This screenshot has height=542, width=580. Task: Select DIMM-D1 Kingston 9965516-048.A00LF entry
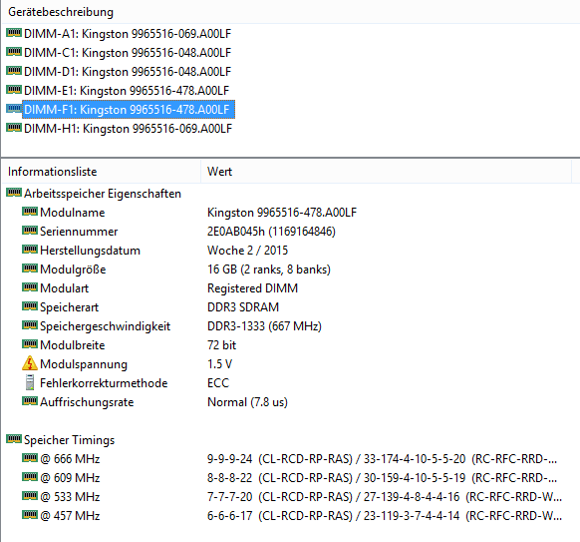click(x=128, y=72)
